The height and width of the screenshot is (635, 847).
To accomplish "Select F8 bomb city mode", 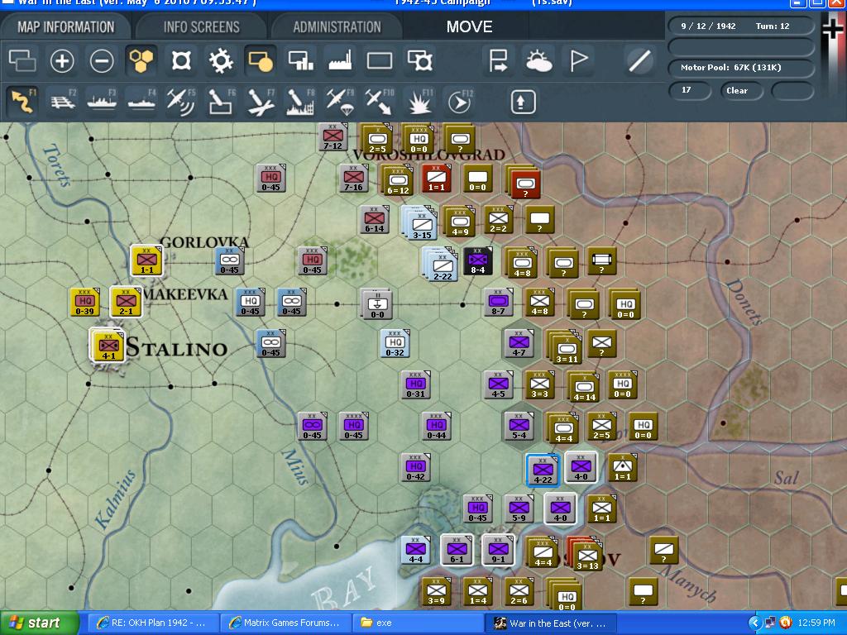I will [301, 101].
